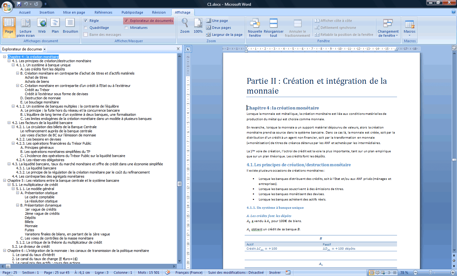
Task: Collapse 5.1. Le multiplicateur de crédit node
Action: pyautogui.click(x=9, y=185)
